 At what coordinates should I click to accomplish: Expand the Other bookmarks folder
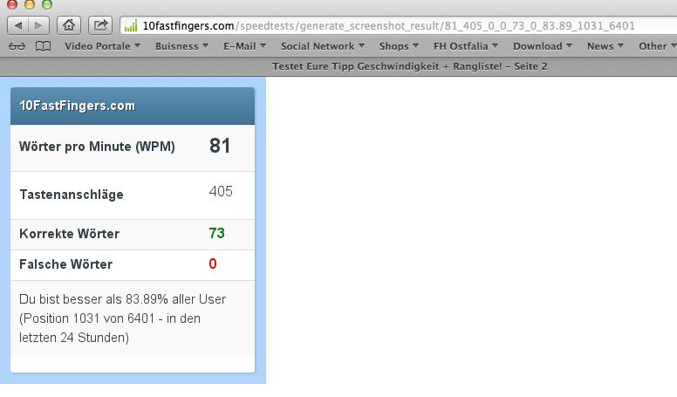pos(657,46)
